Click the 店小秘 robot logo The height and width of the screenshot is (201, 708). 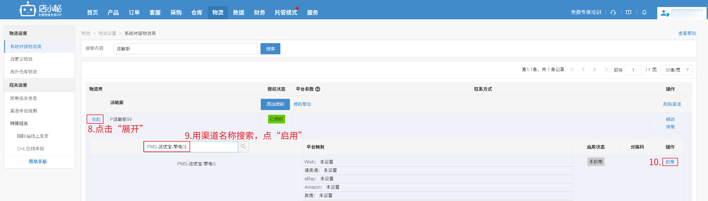28,10
